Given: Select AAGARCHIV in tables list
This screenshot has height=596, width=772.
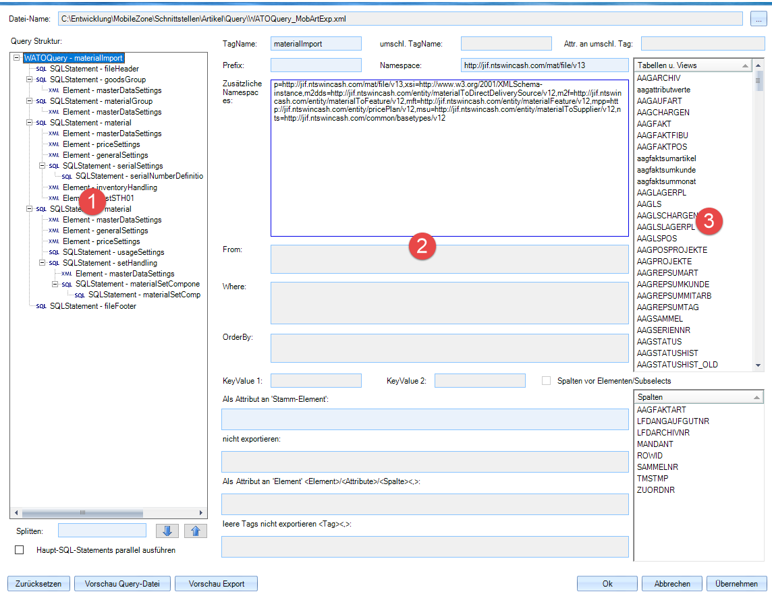Looking at the screenshot, I should pyautogui.click(x=658, y=78).
